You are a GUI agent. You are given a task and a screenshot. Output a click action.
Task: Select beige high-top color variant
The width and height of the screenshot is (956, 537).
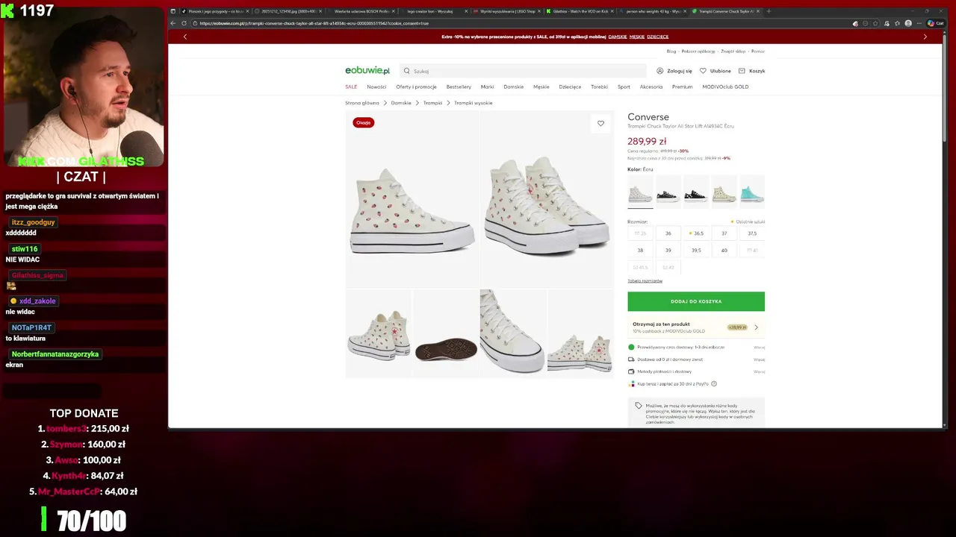coord(724,192)
